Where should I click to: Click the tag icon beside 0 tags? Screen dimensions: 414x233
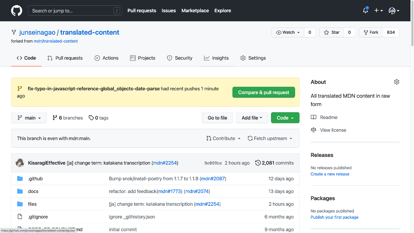(x=91, y=118)
